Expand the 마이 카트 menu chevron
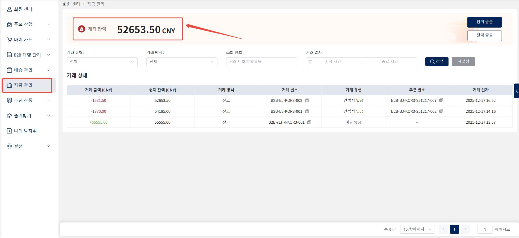Screen dimensions: 519x238 click(49, 40)
